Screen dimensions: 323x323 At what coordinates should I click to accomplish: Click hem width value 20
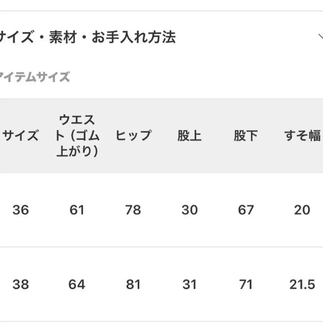(302, 210)
